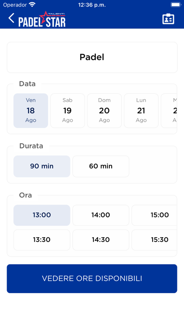Image resolution: width=184 pixels, height=327 pixels.
Task: Choose 60 min duration
Action: pyautogui.click(x=101, y=166)
